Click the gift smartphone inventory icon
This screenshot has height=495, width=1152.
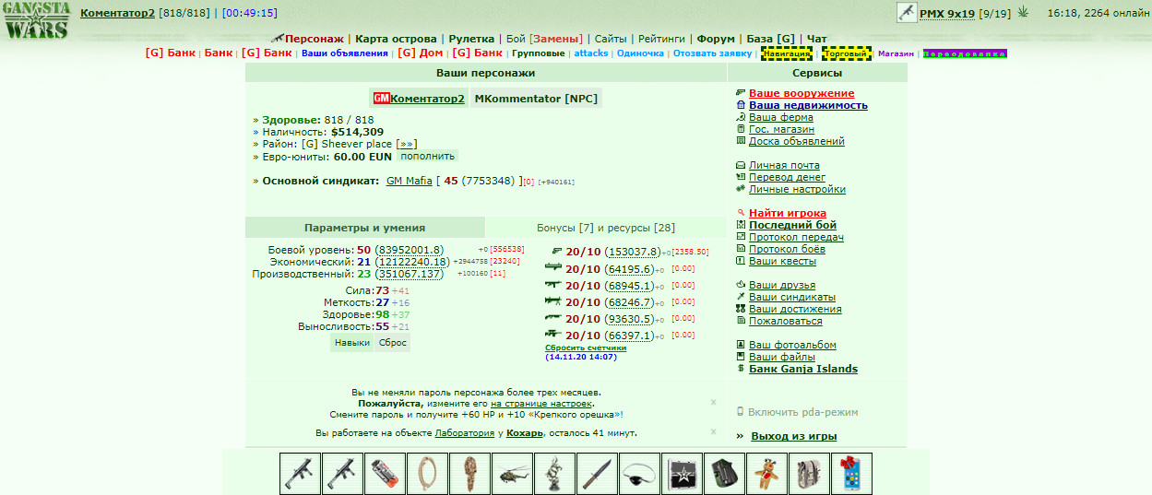[851, 474]
